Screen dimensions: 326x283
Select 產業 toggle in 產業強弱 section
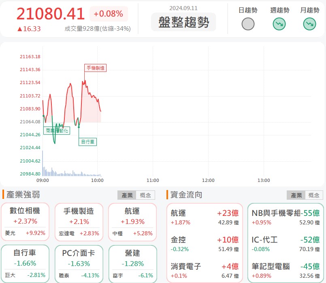[127, 195]
